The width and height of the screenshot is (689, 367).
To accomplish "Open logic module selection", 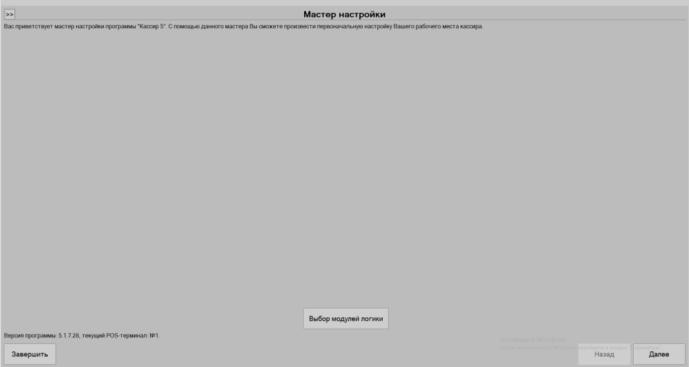I will (x=346, y=319).
